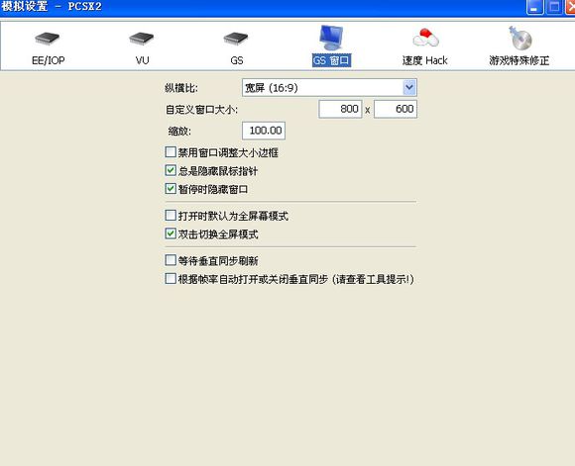Click the 缩放 field showing 100.00
This screenshot has height=466, width=575.
[264, 131]
